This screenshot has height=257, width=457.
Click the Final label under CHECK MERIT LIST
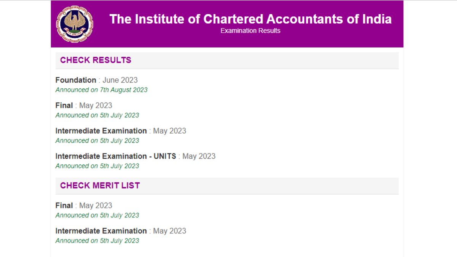(x=64, y=206)
